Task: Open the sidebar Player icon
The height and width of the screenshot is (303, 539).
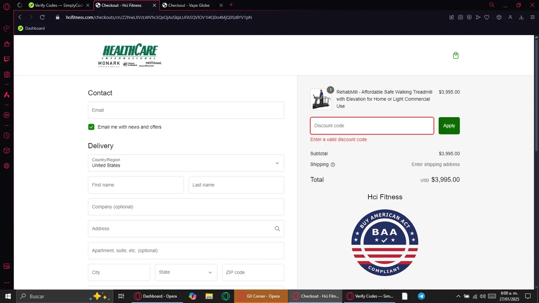Action: (6, 115)
